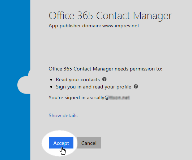Select 'Sign you in and read your profile' text
The width and height of the screenshot is (192, 160).
(x=94, y=87)
